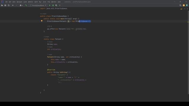Image resolution: width=189 pixels, height=106 pixels.
Task: Click Run with Coverage icon
Action: click(56, 5)
